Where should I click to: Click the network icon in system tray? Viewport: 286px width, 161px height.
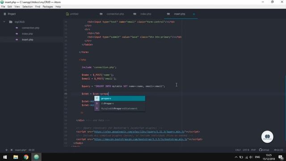pyautogui.click(x=246, y=157)
